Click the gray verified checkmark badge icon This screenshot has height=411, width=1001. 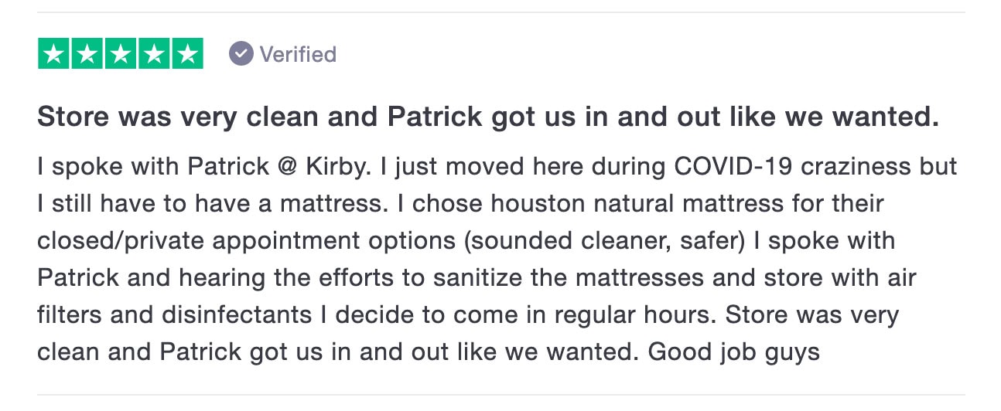(x=241, y=54)
